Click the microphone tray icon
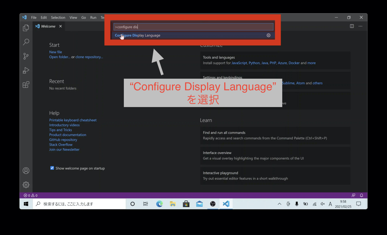387x235 pixels. point(297,204)
